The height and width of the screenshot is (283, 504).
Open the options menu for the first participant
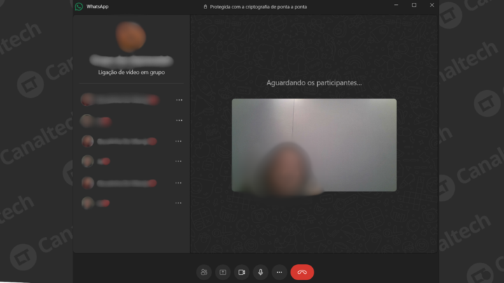click(179, 100)
